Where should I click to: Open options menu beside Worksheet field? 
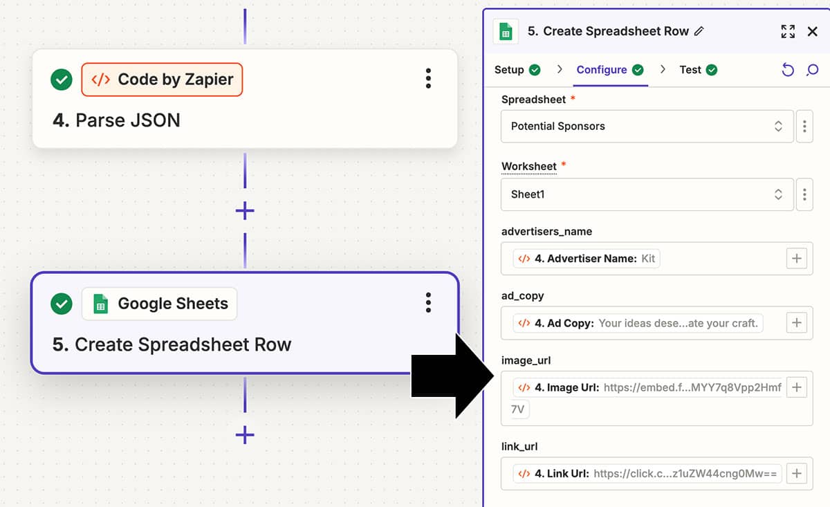(x=804, y=194)
